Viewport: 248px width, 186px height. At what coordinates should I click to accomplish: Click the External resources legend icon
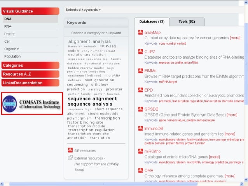click(x=70, y=158)
